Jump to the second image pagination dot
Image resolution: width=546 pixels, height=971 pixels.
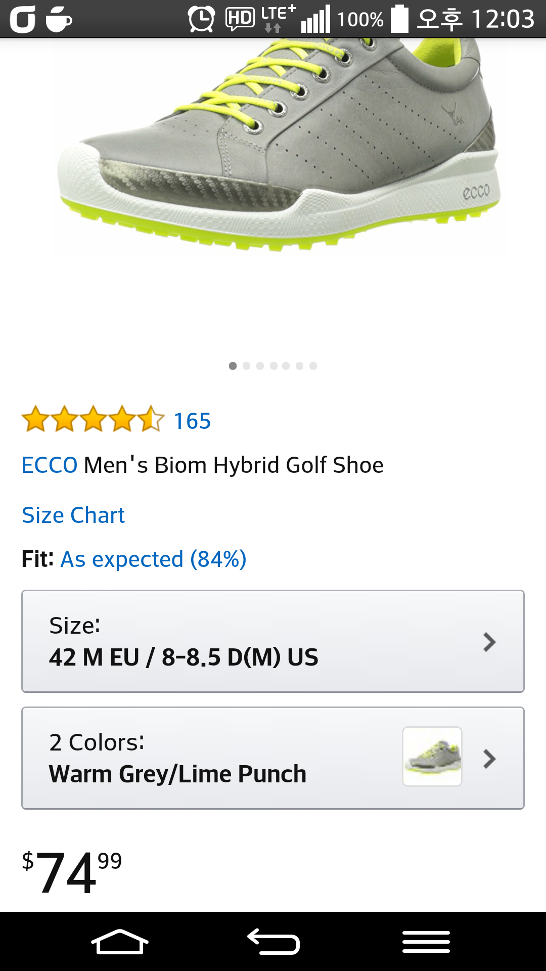pyautogui.click(x=246, y=366)
